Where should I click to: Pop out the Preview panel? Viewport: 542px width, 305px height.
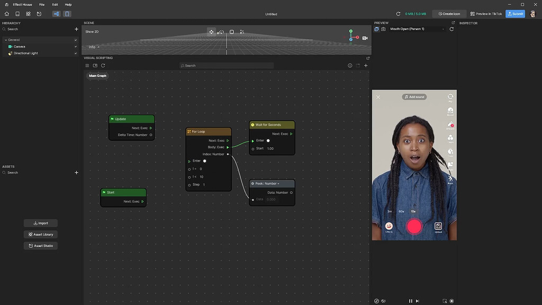453,23
